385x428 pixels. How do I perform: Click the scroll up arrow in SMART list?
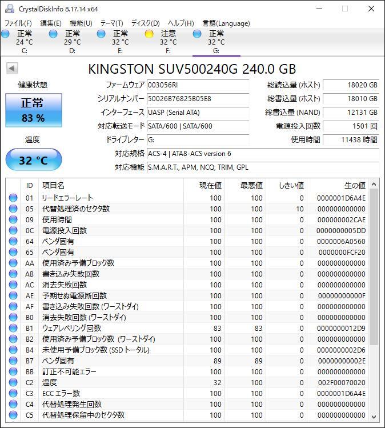click(x=374, y=184)
